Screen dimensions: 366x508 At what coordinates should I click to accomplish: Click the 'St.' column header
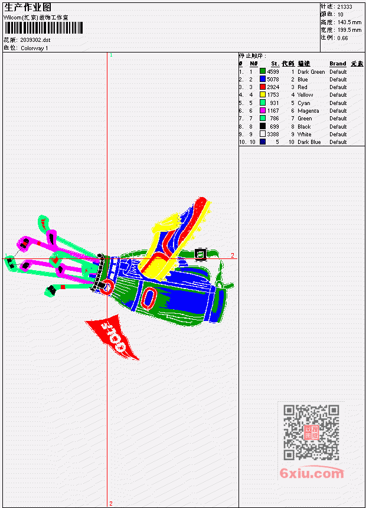[x=275, y=64]
